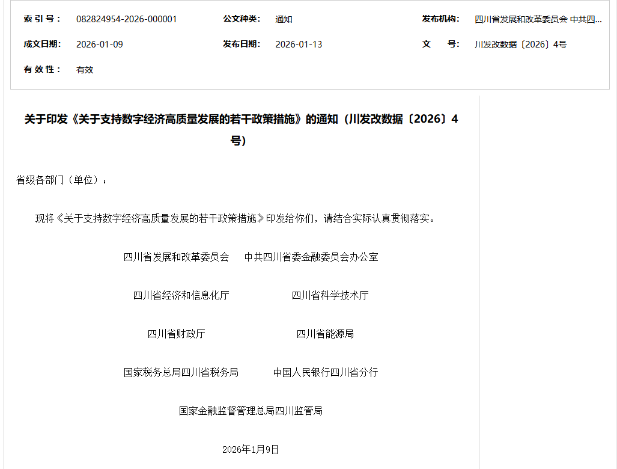
Task: Click signatory 四川省能源局
Action: (325, 334)
